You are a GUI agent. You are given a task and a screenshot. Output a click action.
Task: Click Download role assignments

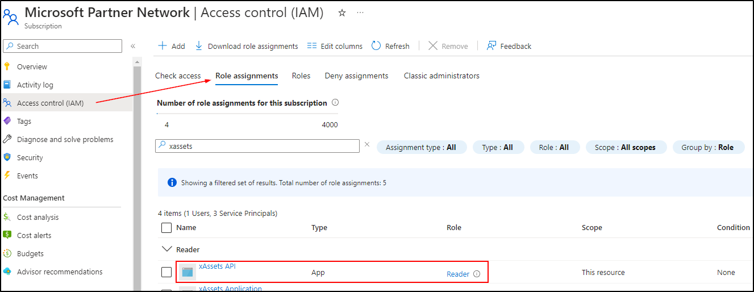247,46
